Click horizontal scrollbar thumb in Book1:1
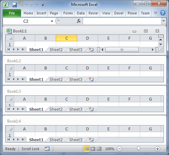Image resolution: width=169 pixels, height=155 pixels. [122, 50]
